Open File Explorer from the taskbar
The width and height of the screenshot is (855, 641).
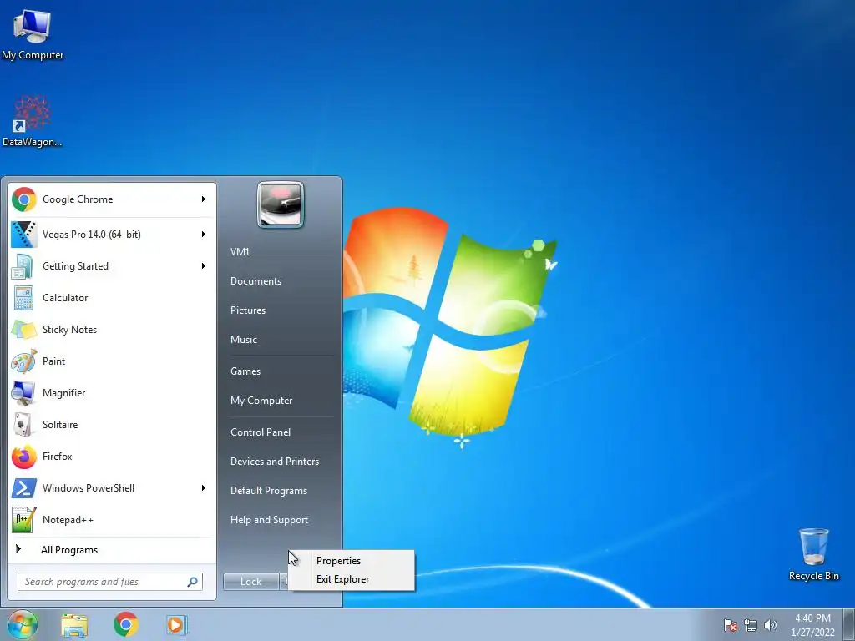tap(74, 624)
